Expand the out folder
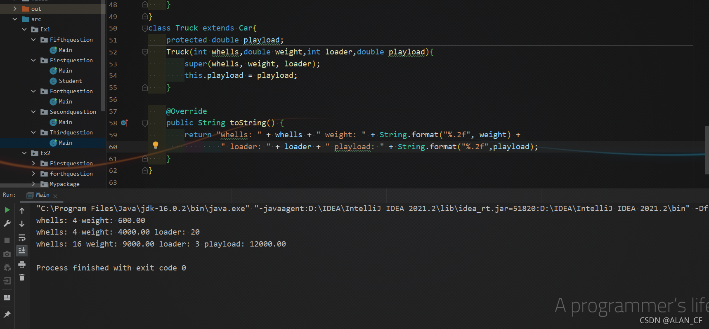Screen dimensions: 709x329 pos(15,9)
